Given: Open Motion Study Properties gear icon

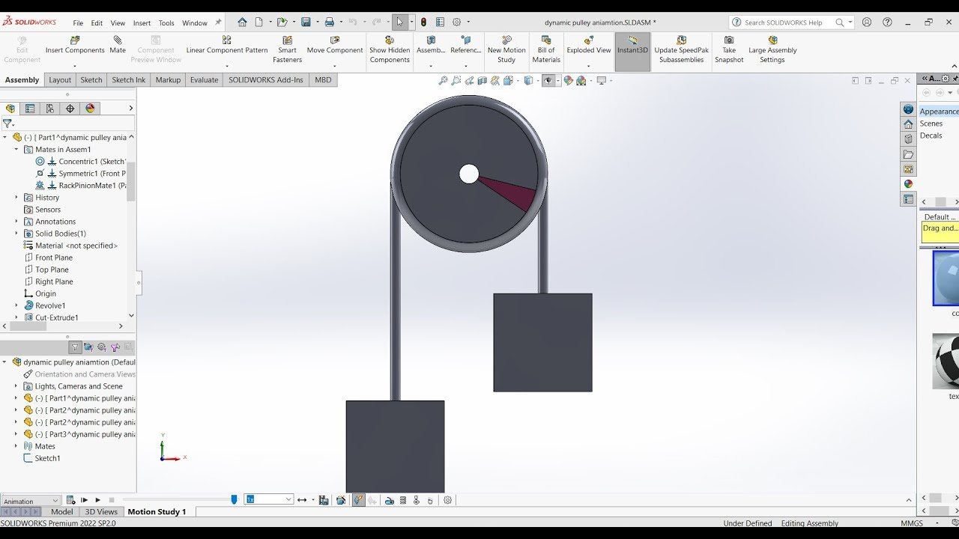Looking at the screenshot, I should [x=448, y=500].
